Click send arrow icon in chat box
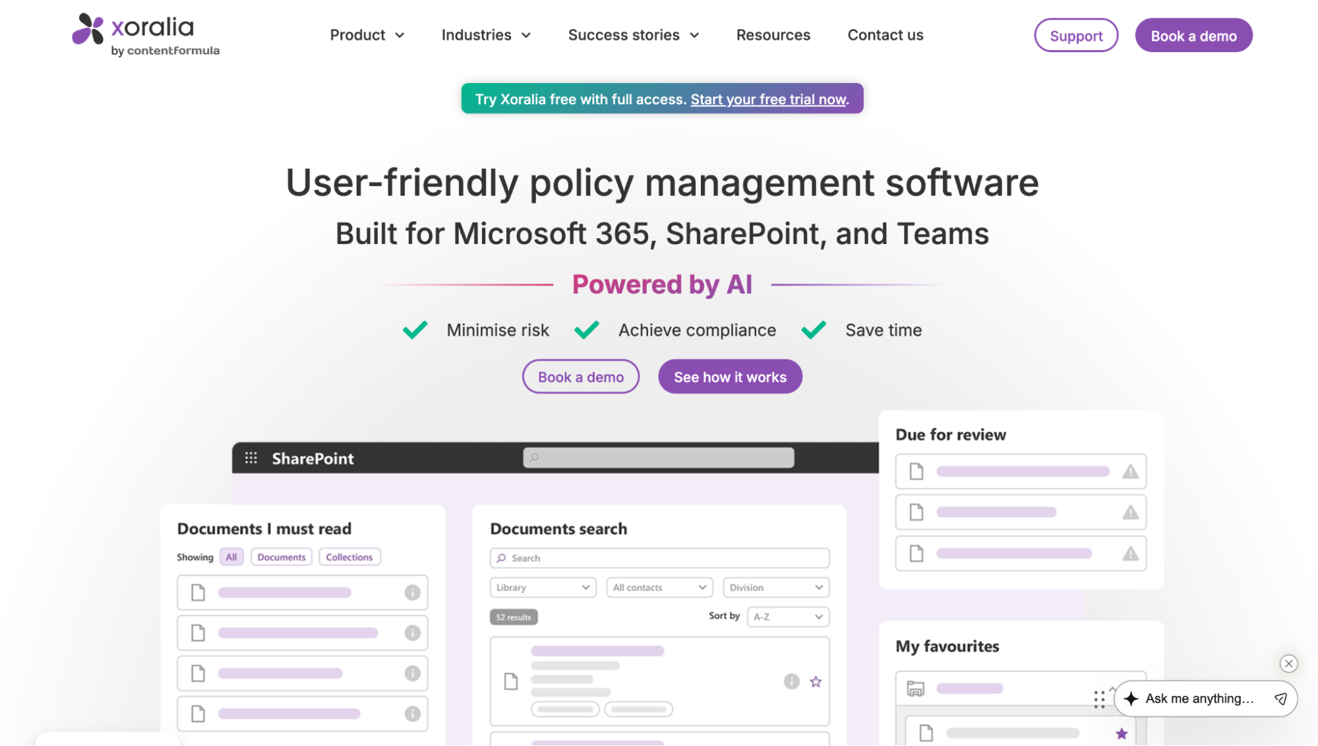Screen dimensions: 1318x746 (1280, 699)
